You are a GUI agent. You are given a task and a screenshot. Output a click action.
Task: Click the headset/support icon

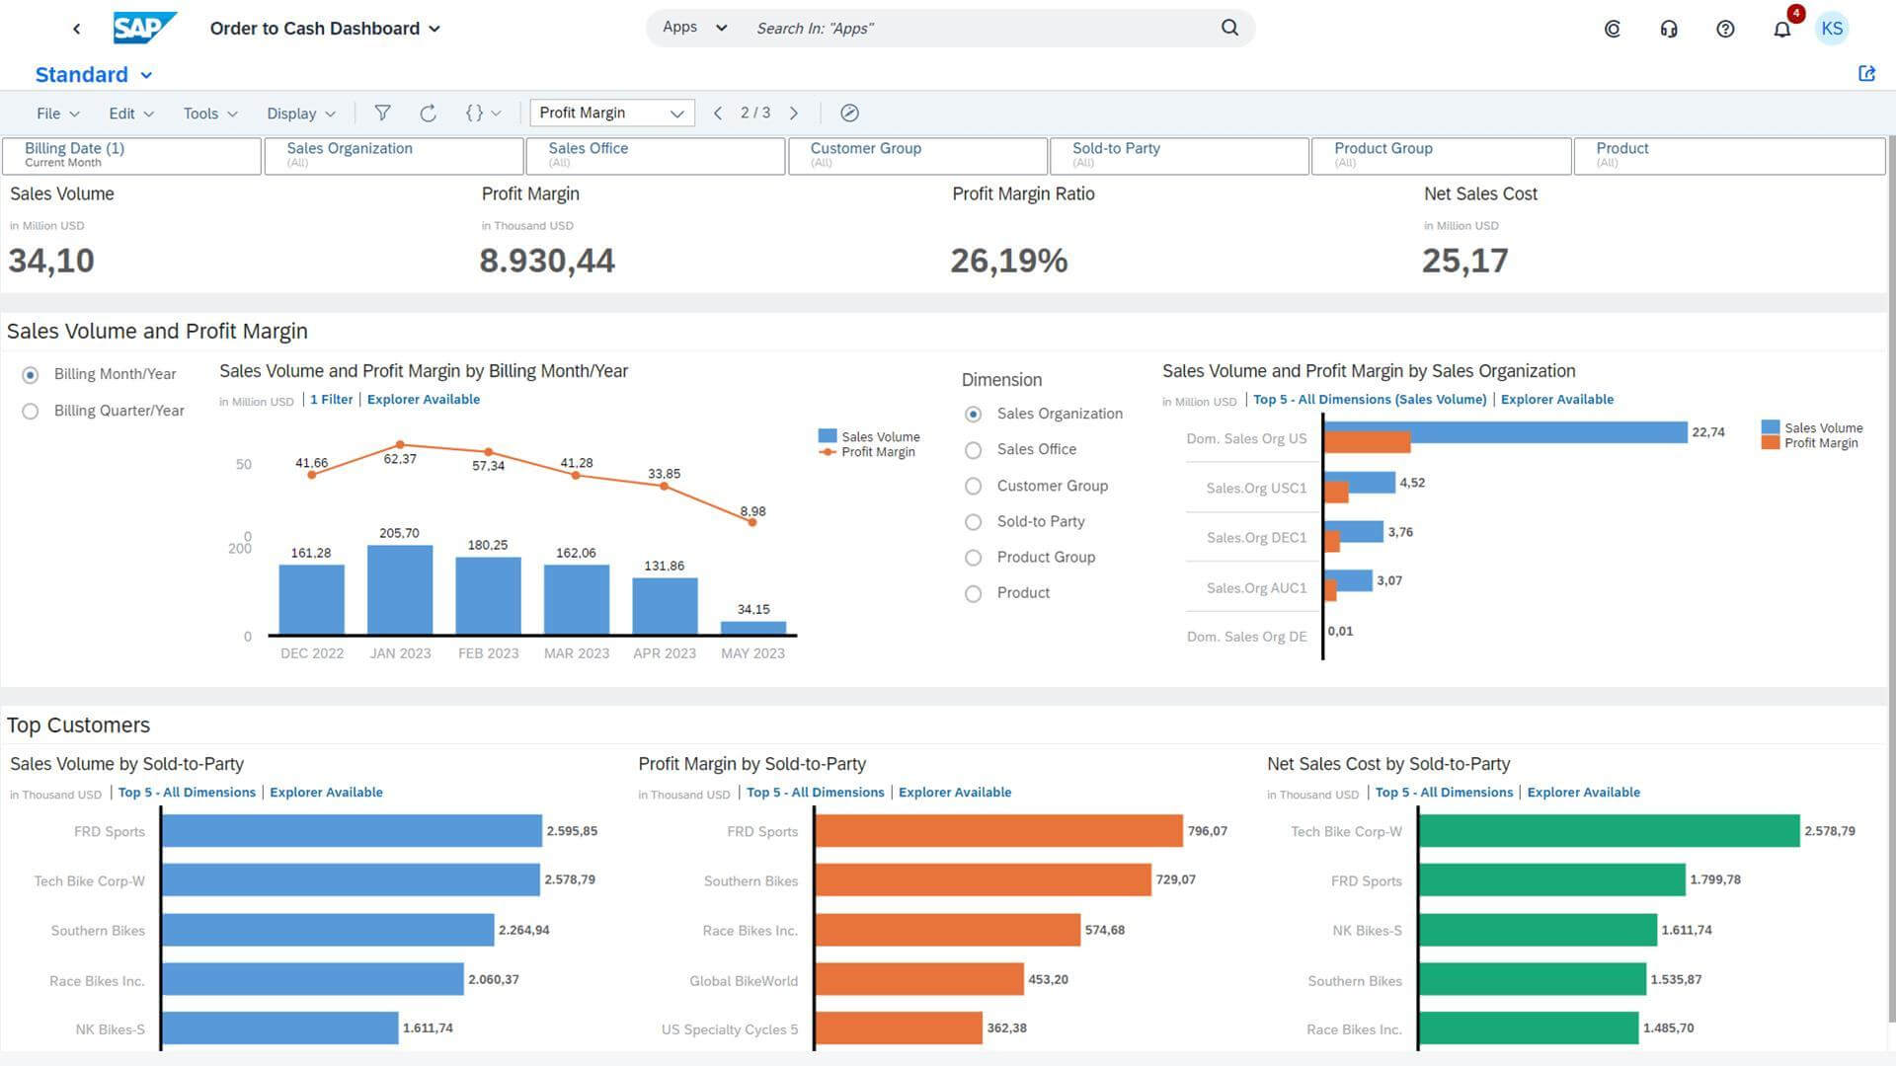pyautogui.click(x=1670, y=29)
